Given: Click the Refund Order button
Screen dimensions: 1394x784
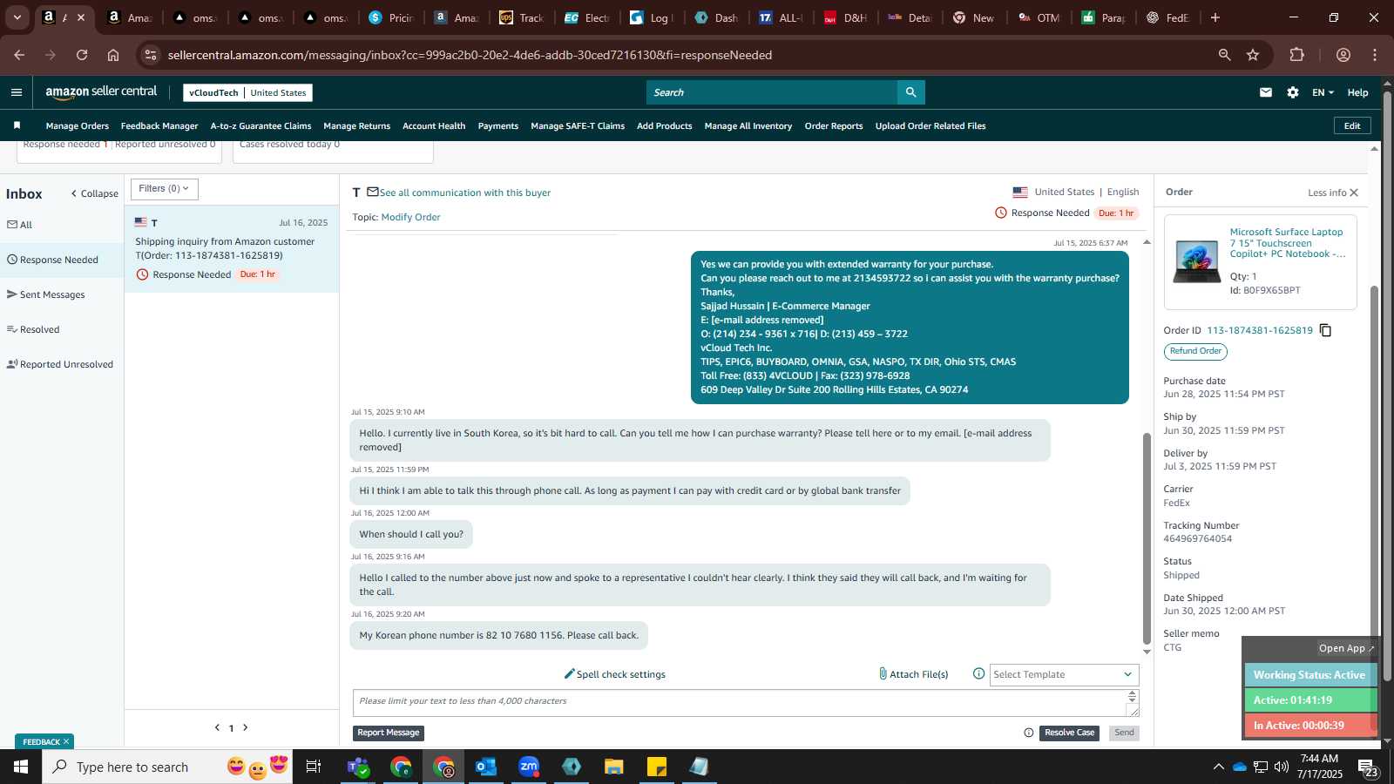Looking at the screenshot, I should pos(1195,351).
